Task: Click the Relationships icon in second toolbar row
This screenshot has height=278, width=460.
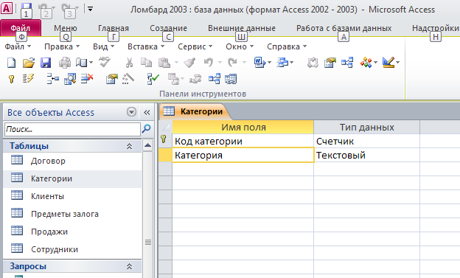Action: click(215, 79)
